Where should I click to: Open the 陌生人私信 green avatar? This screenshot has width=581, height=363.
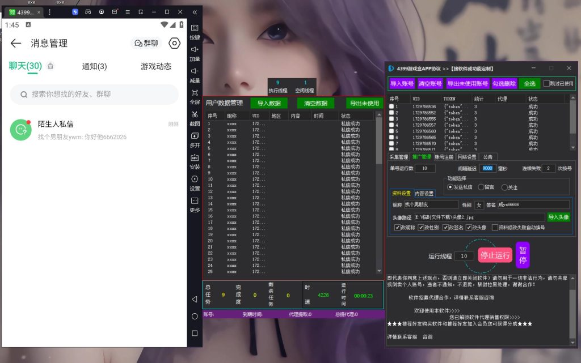pos(21,130)
